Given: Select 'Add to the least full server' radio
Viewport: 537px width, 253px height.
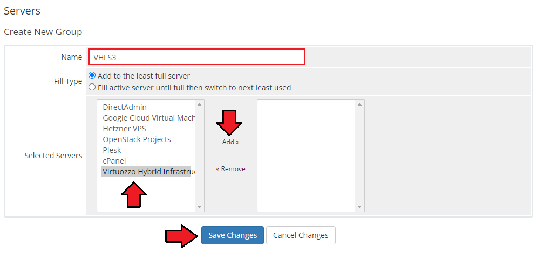Looking at the screenshot, I should 92,75.
